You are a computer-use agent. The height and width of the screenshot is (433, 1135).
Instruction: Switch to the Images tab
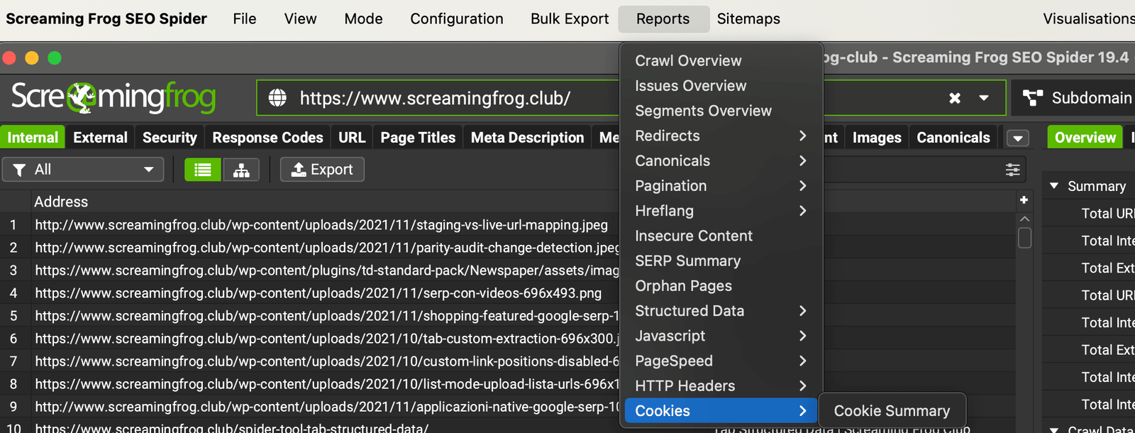pyautogui.click(x=877, y=138)
